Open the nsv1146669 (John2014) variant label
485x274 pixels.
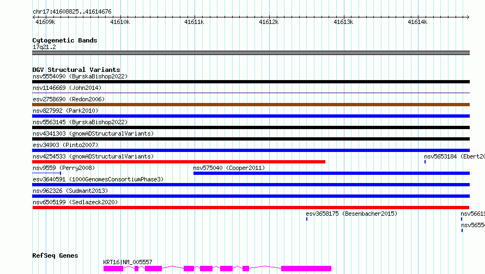click(x=67, y=88)
